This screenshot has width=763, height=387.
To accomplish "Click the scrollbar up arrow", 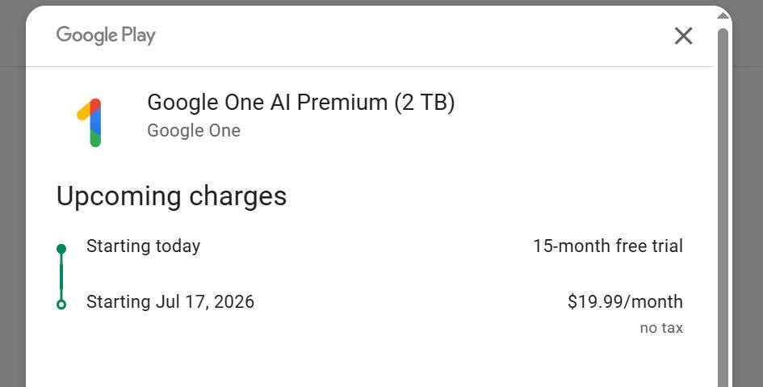I will 723,16.
